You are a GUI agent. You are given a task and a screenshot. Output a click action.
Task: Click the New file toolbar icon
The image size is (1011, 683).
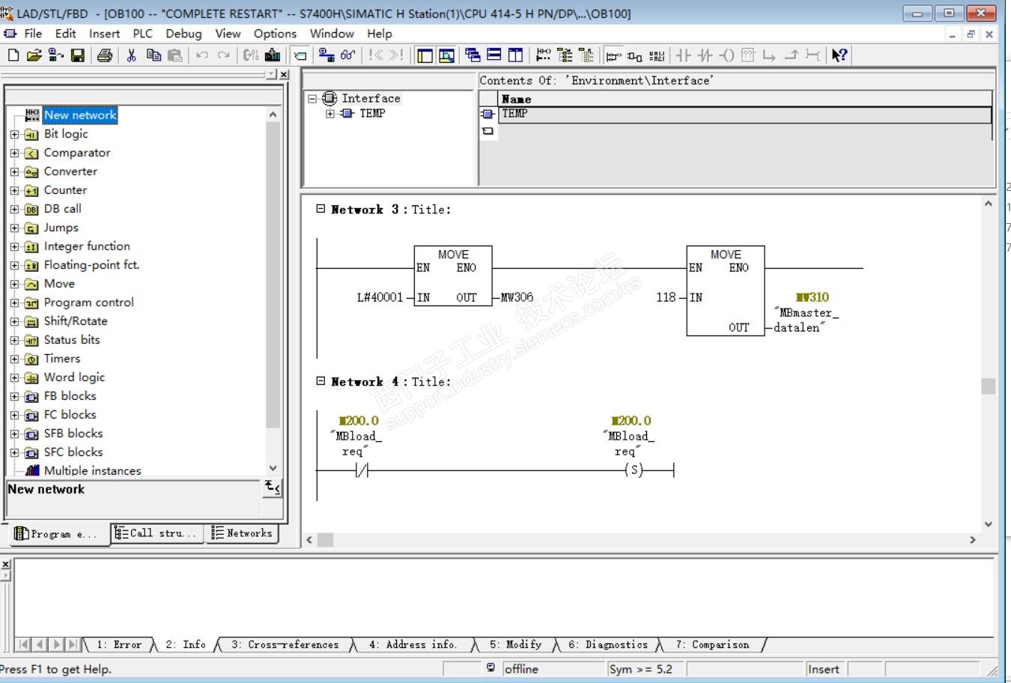[x=13, y=55]
